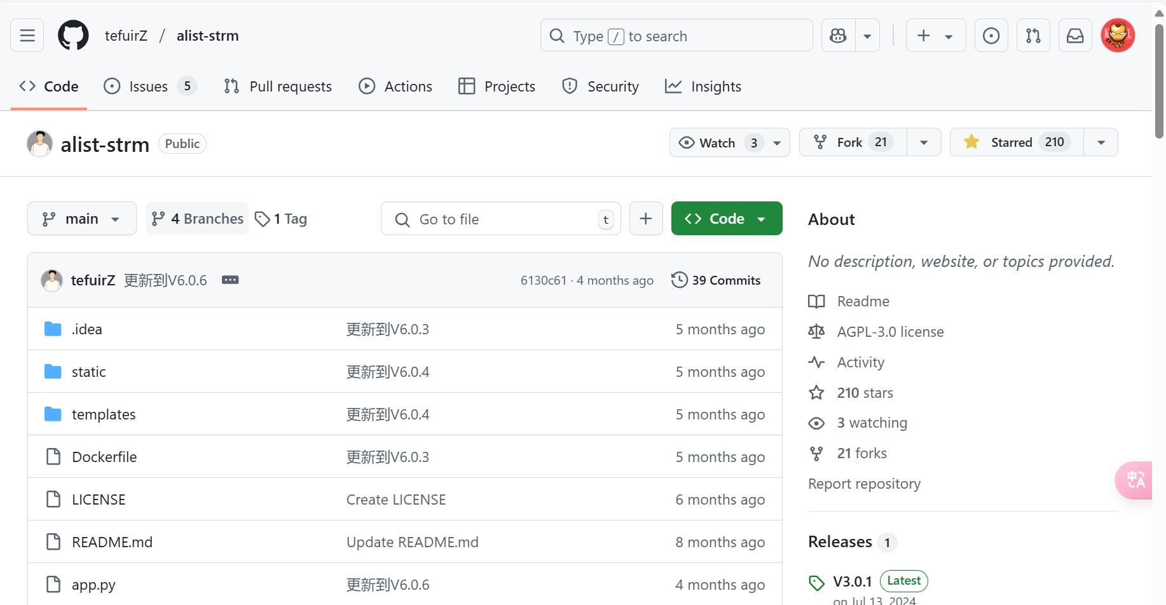Open repository owner avatar beside alist-strm title
Viewport: 1166px width, 605px height.
coord(39,144)
